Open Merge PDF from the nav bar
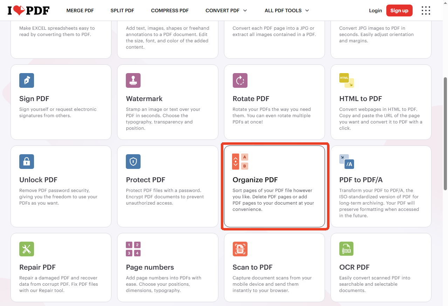This screenshot has height=306, width=448. click(x=80, y=10)
